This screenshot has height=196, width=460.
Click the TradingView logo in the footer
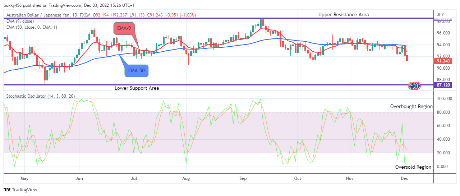[20, 190]
